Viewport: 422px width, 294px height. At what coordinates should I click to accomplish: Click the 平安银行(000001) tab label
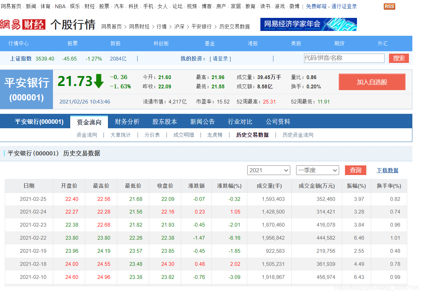click(39, 122)
